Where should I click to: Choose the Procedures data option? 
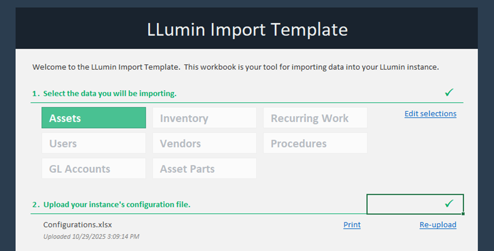pyautogui.click(x=315, y=143)
